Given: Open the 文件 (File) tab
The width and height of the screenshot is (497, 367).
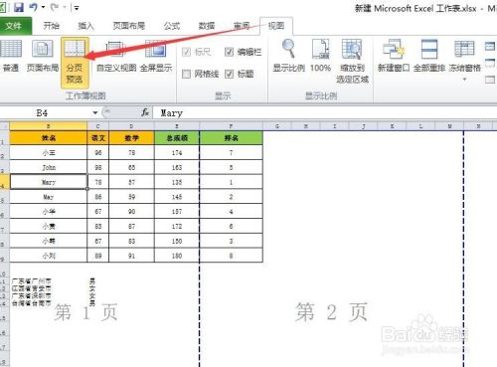Looking at the screenshot, I should pos(15,26).
